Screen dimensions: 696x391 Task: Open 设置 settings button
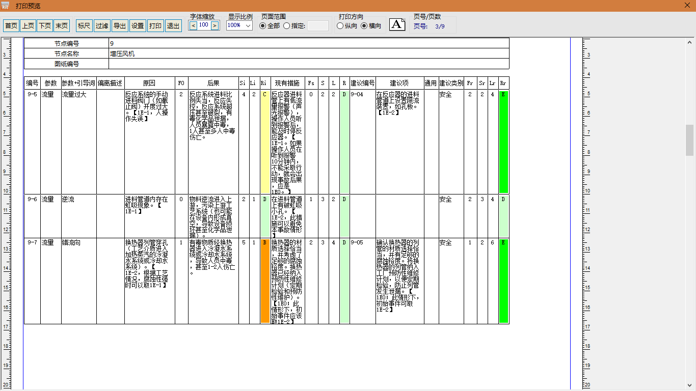click(x=138, y=25)
